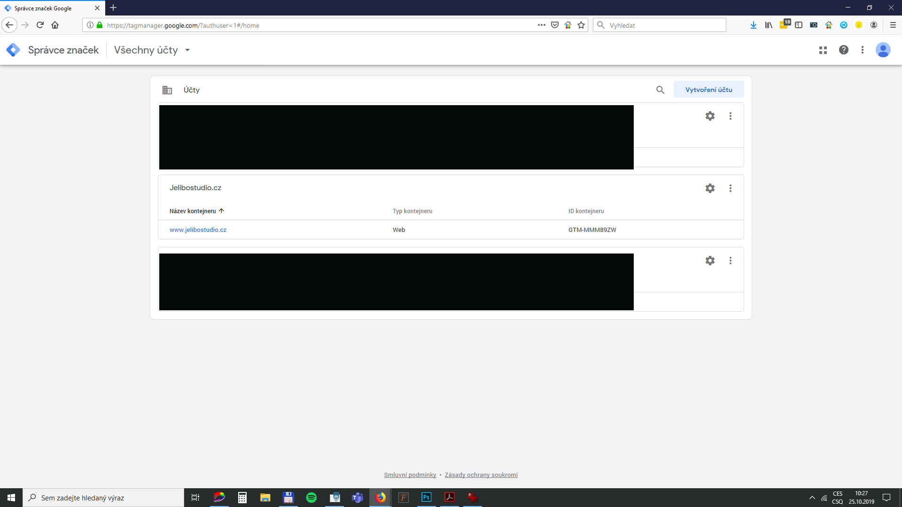Click the browser Back arrow button

(9, 25)
